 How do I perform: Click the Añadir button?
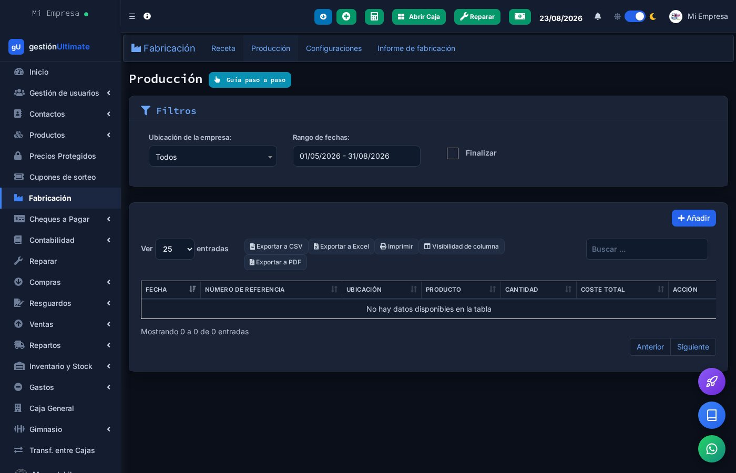694,218
